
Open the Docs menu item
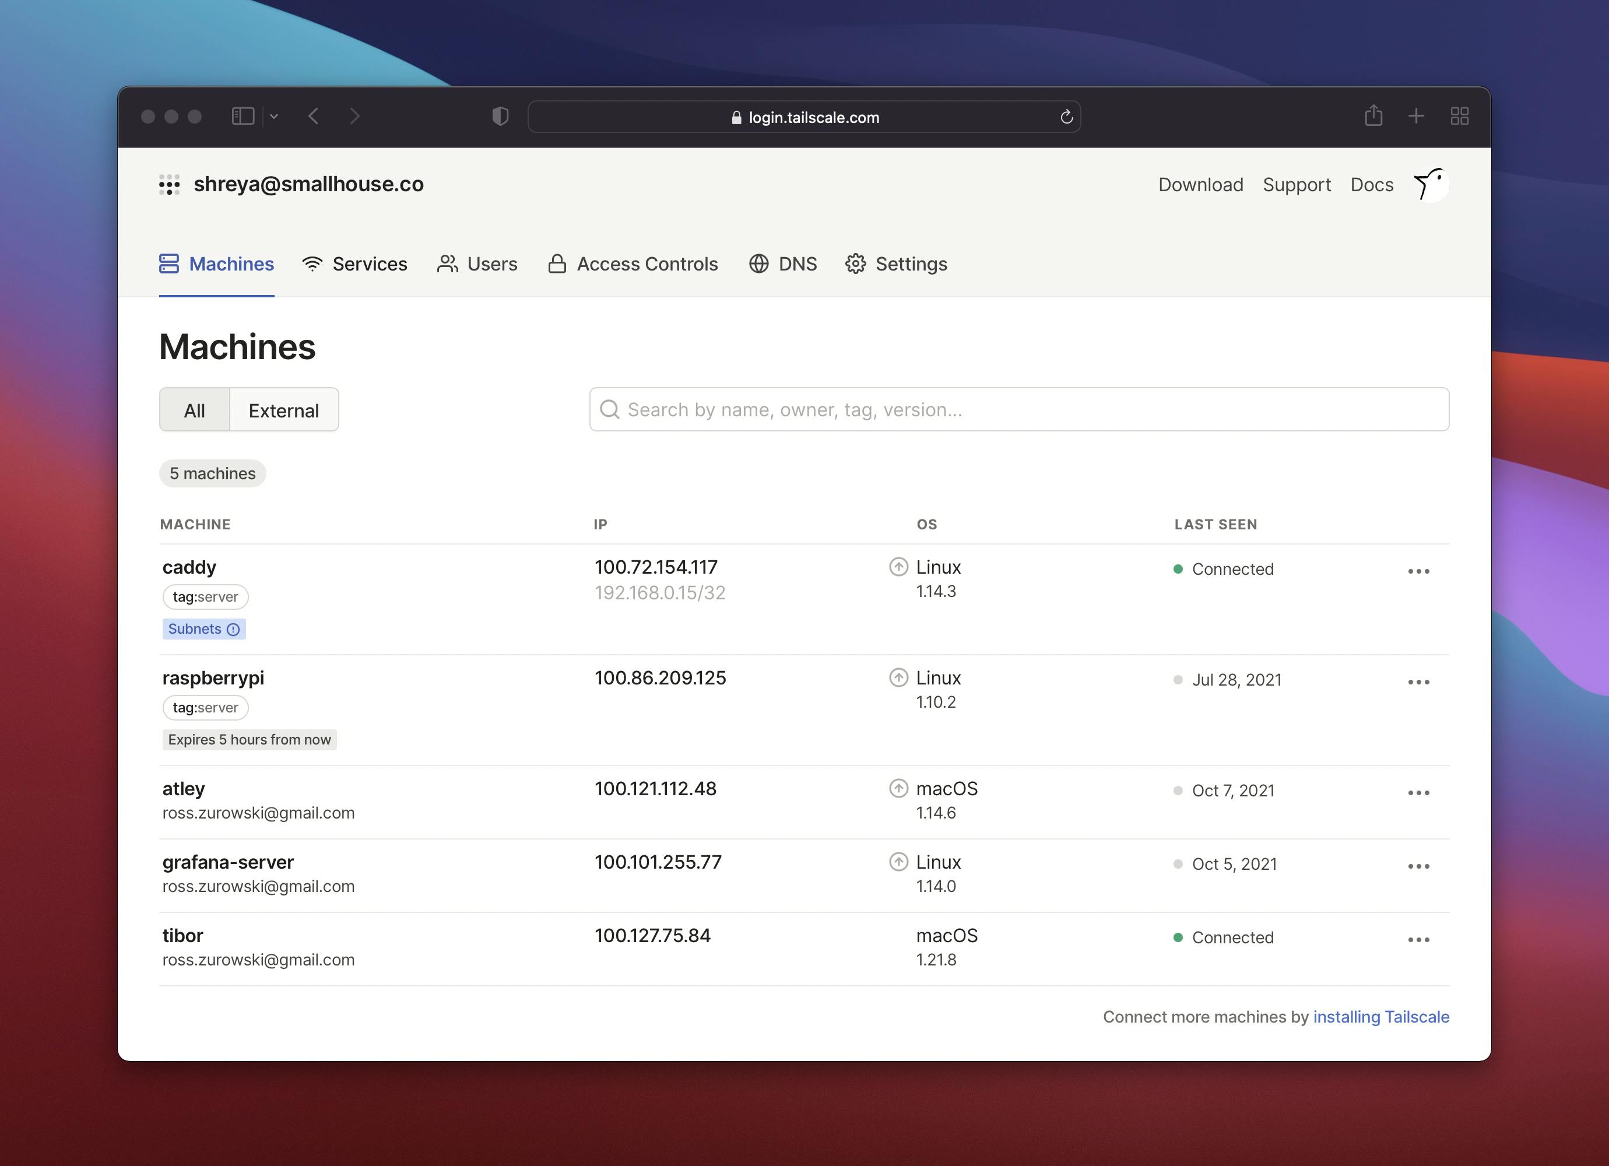click(x=1371, y=184)
